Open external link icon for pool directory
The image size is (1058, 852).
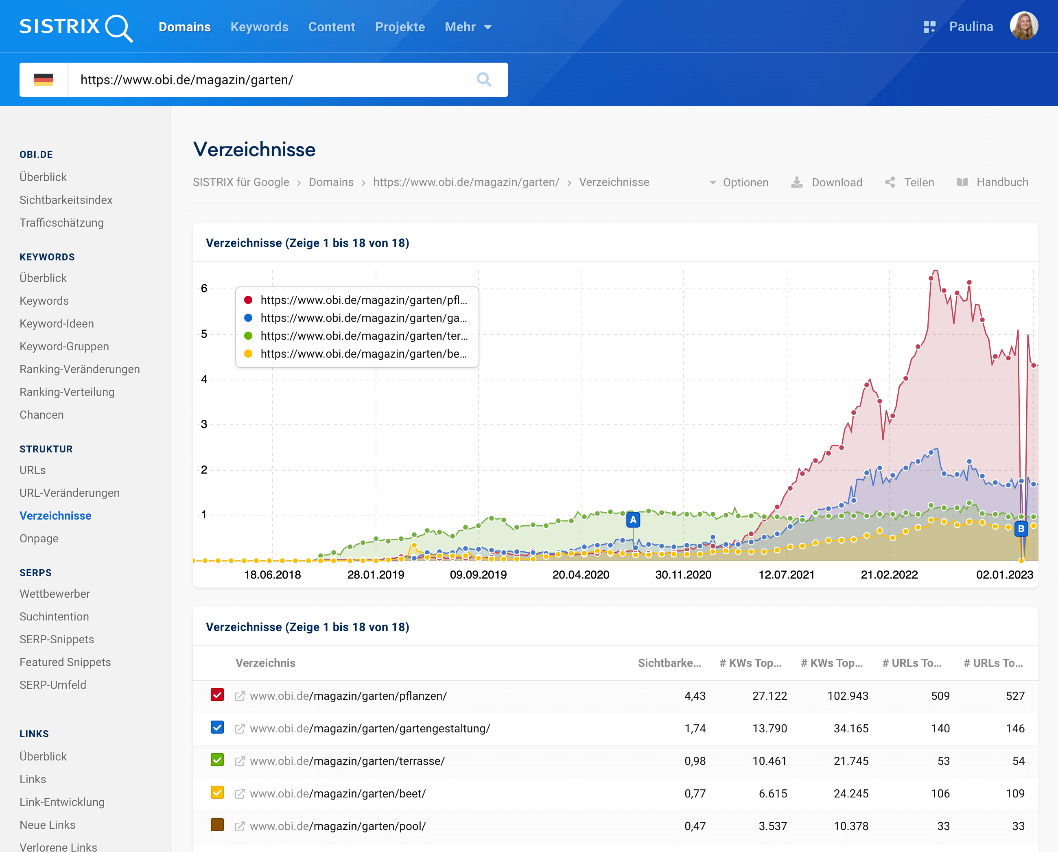click(x=240, y=826)
